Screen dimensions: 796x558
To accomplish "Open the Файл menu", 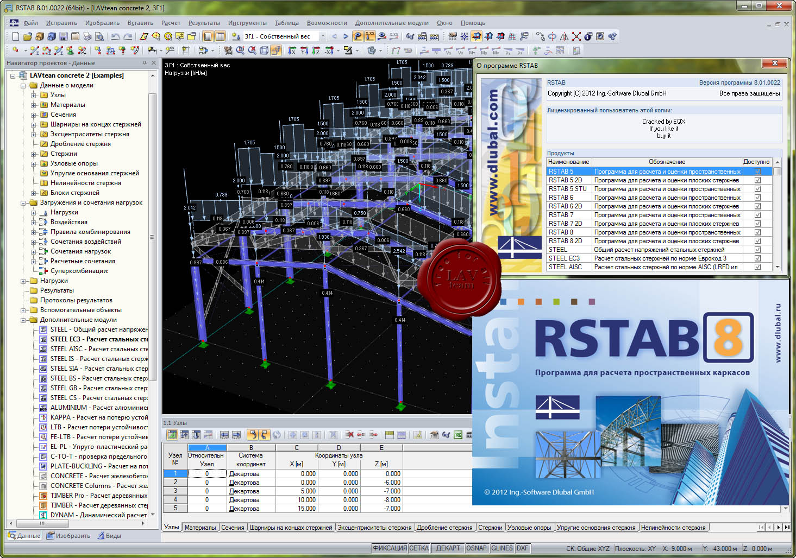I will (x=30, y=23).
